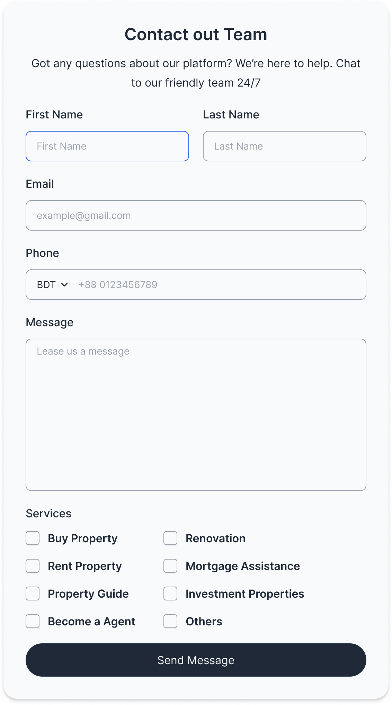Tick the Investment Properties checkbox

[x=170, y=594]
